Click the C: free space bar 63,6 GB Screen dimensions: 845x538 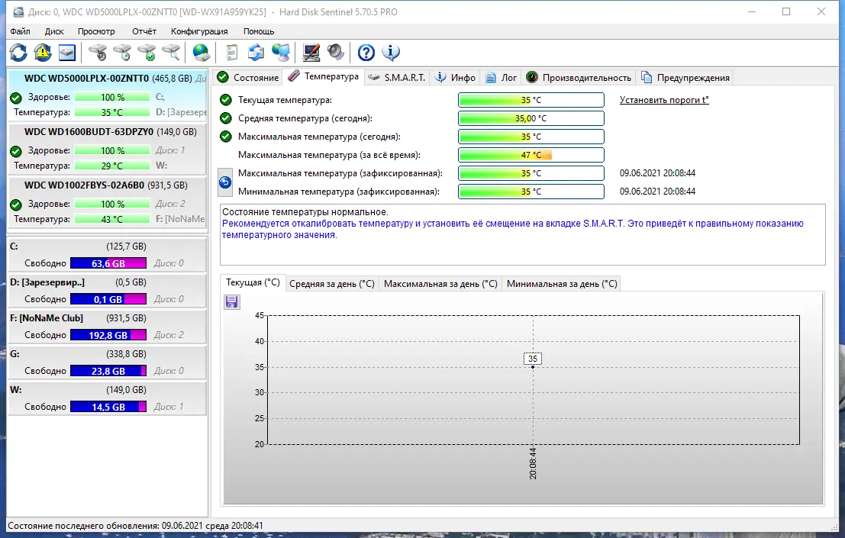(108, 263)
